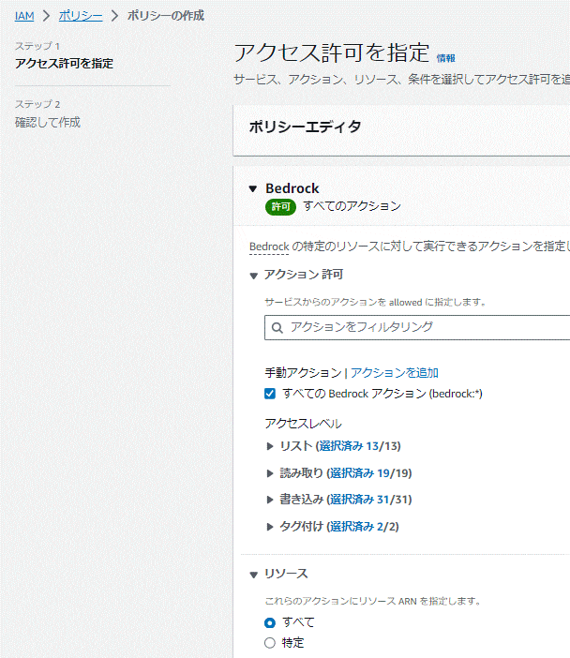Image resolution: width=570 pixels, height=658 pixels.
Task: Click the アクションを追加 link
Action: point(395,373)
